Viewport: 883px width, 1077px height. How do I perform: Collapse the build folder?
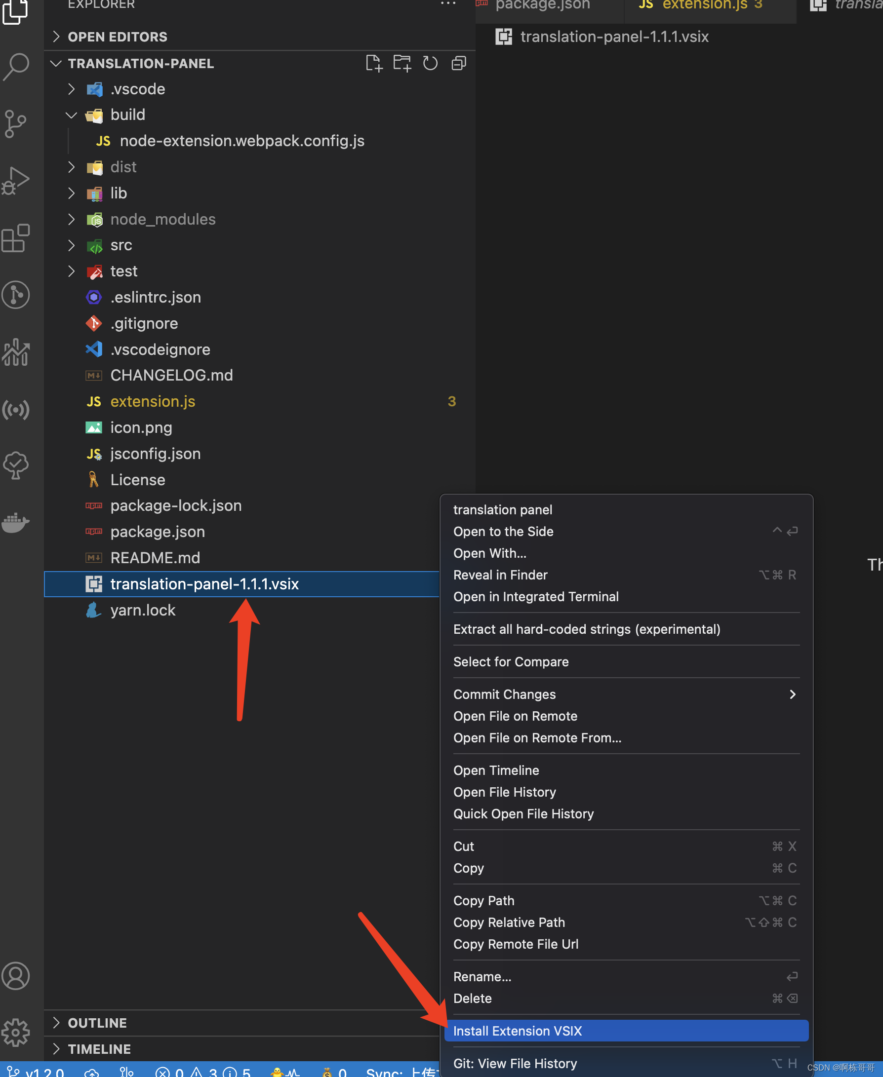259,115
